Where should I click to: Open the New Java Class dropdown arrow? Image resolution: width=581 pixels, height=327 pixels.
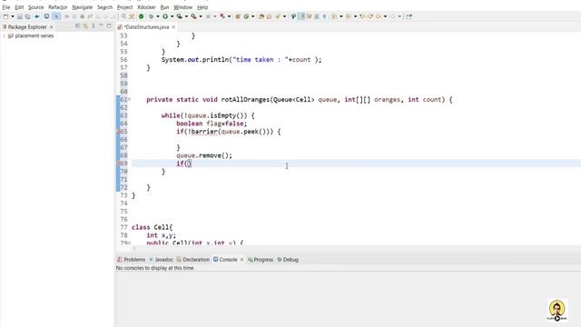252,16
